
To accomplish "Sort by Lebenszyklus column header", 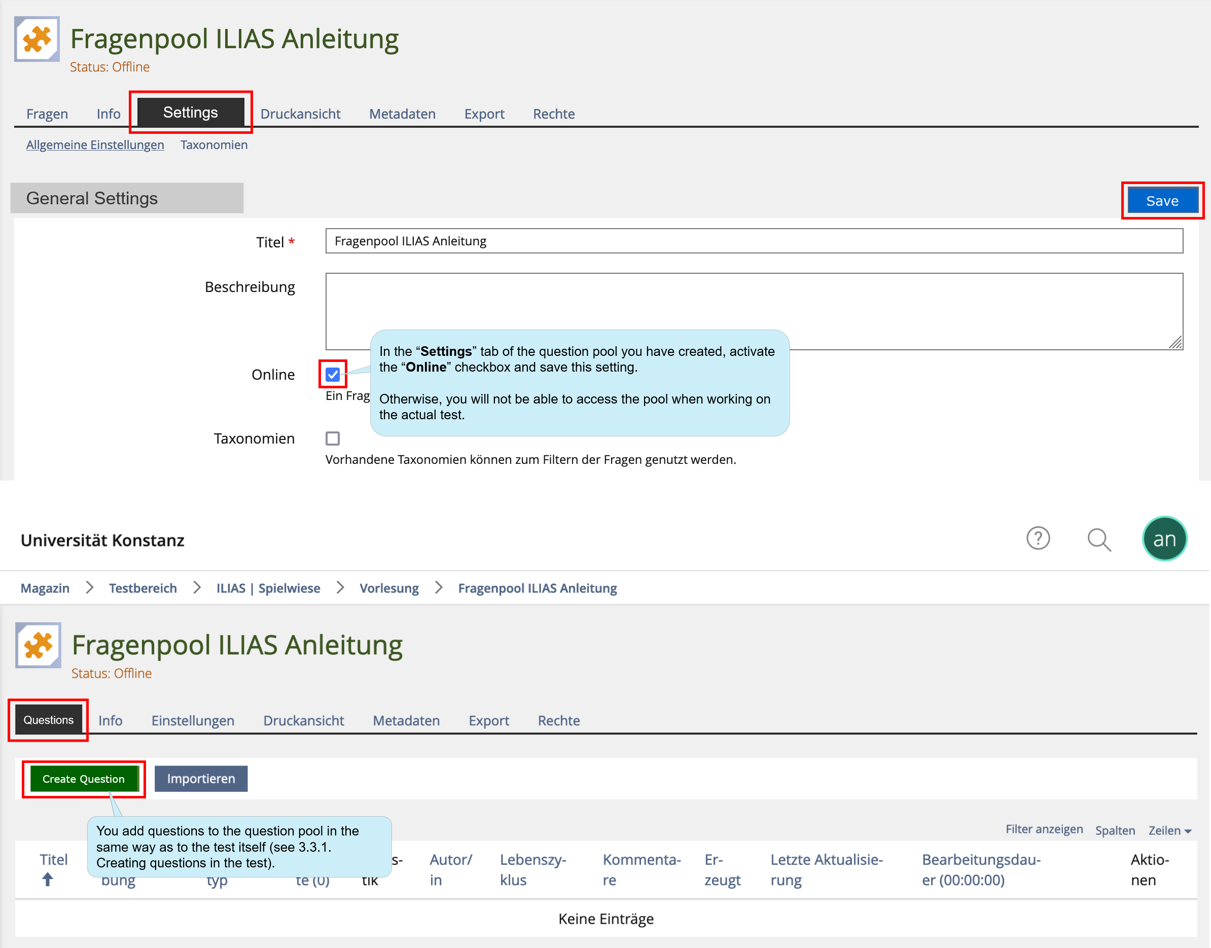I will pyautogui.click(x=533, y=870).
